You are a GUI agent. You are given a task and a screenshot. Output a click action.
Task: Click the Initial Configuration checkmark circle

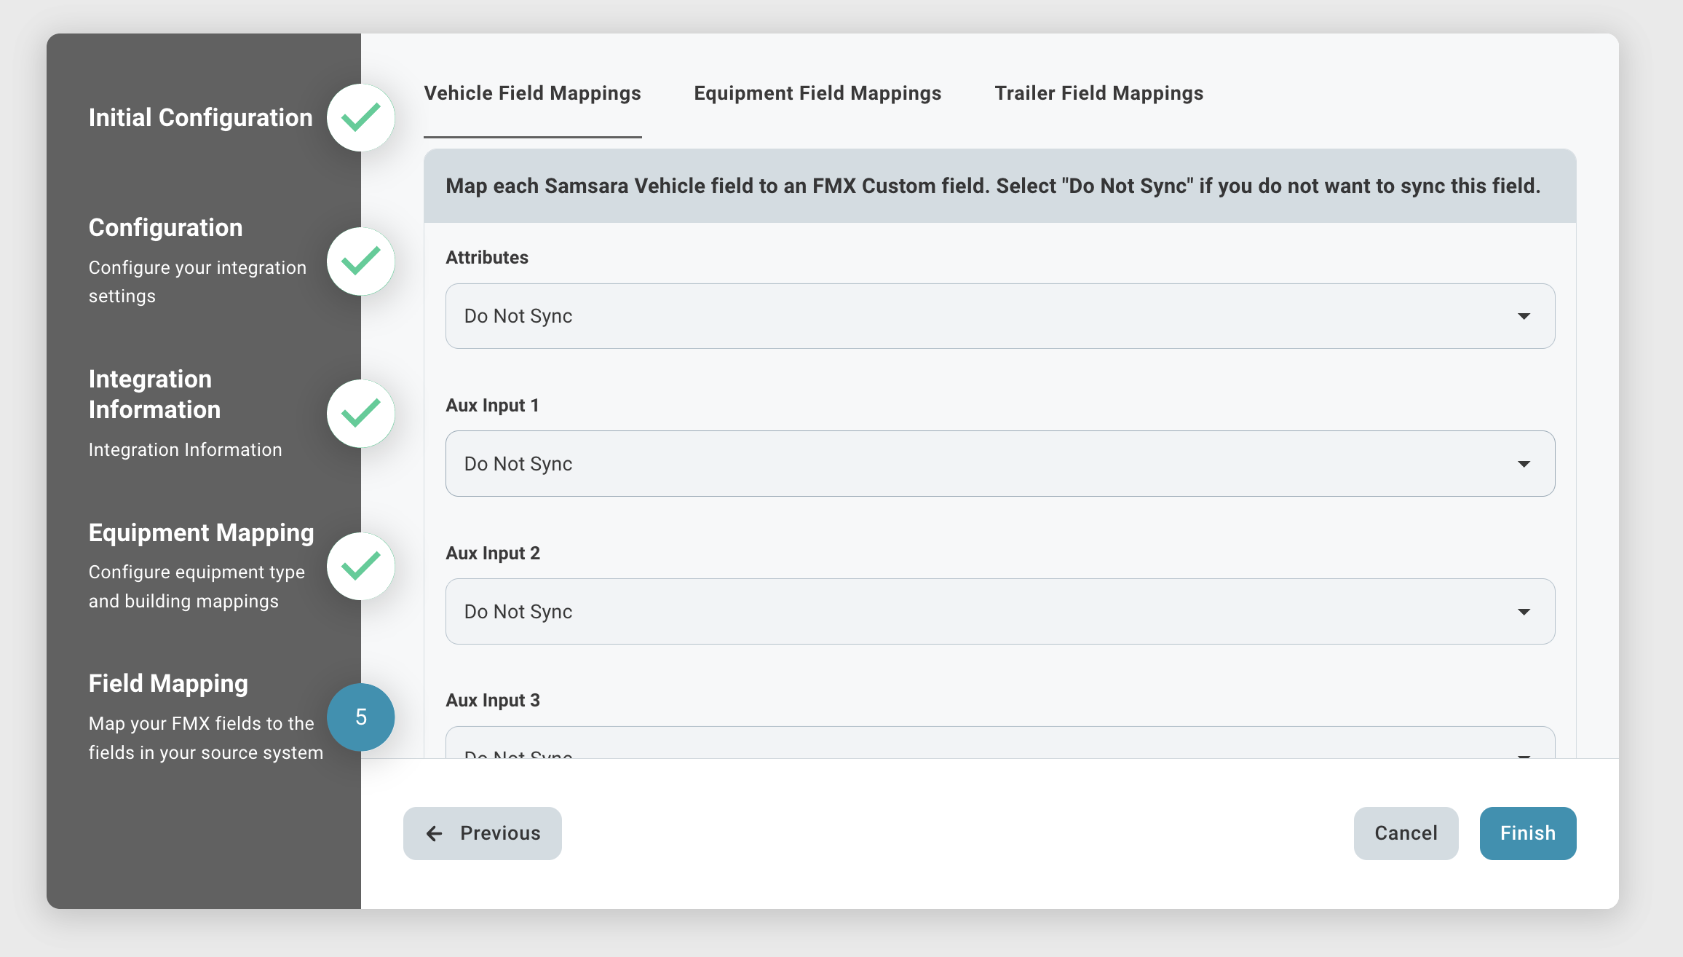pyautogui.click(x=360, y=117)
